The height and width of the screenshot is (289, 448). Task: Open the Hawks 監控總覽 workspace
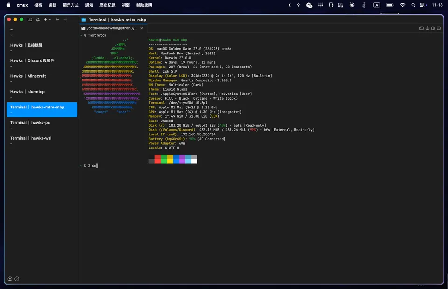[42, 47]
